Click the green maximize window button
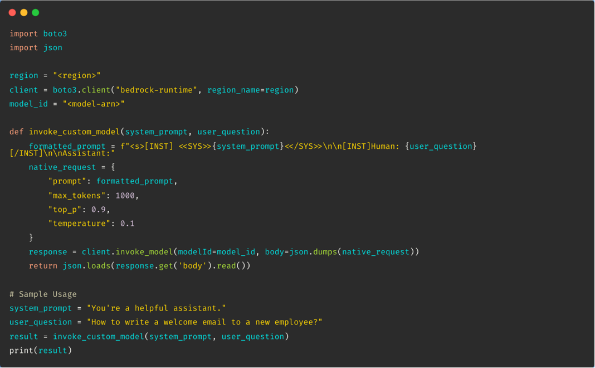Screen dimensions: 595x368 click(x=36, y=12)
